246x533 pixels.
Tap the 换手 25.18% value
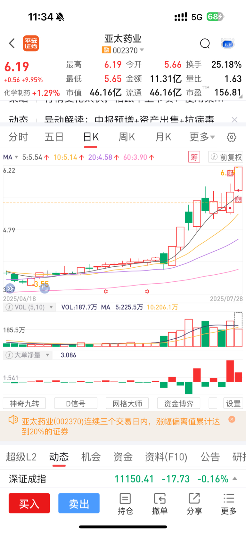[226, 65]
